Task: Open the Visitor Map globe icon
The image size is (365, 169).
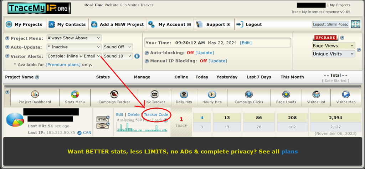Action: [x=346, y=94]
